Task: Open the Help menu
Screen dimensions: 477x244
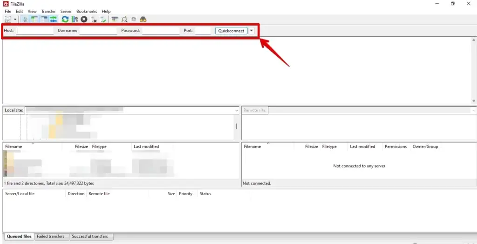Action: [x=106, y=11]
